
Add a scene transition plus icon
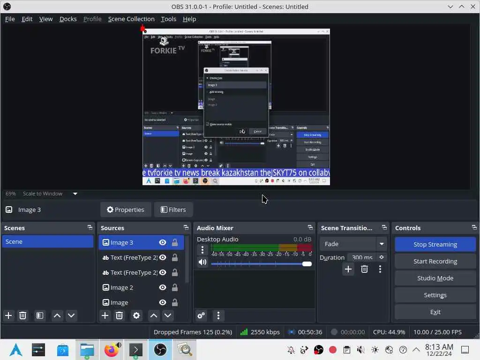tap(348, 269)
